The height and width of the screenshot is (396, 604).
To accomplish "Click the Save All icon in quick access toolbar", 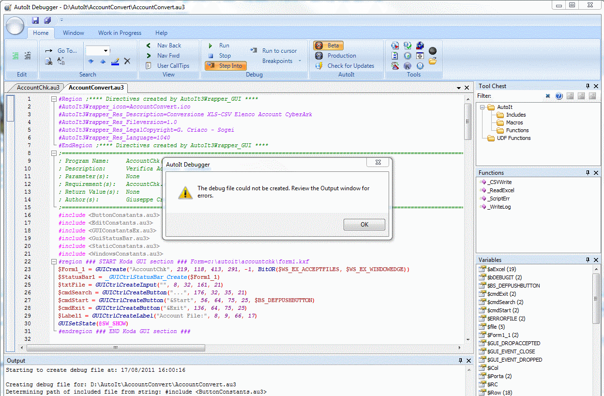I will click(x=47, y=20).
